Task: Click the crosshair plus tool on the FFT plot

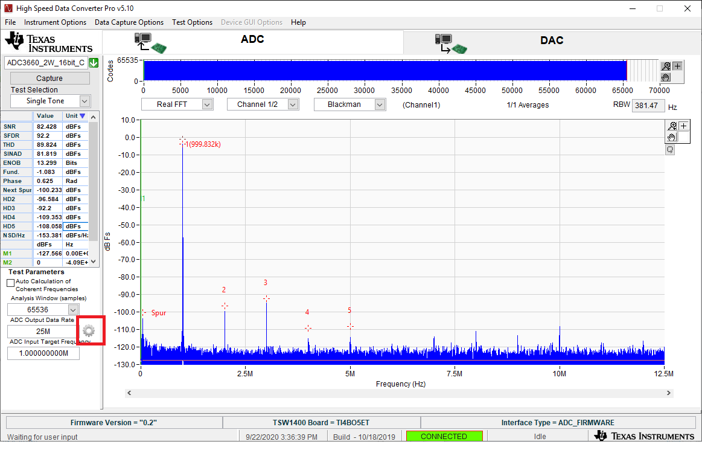Action: [683, 126]
